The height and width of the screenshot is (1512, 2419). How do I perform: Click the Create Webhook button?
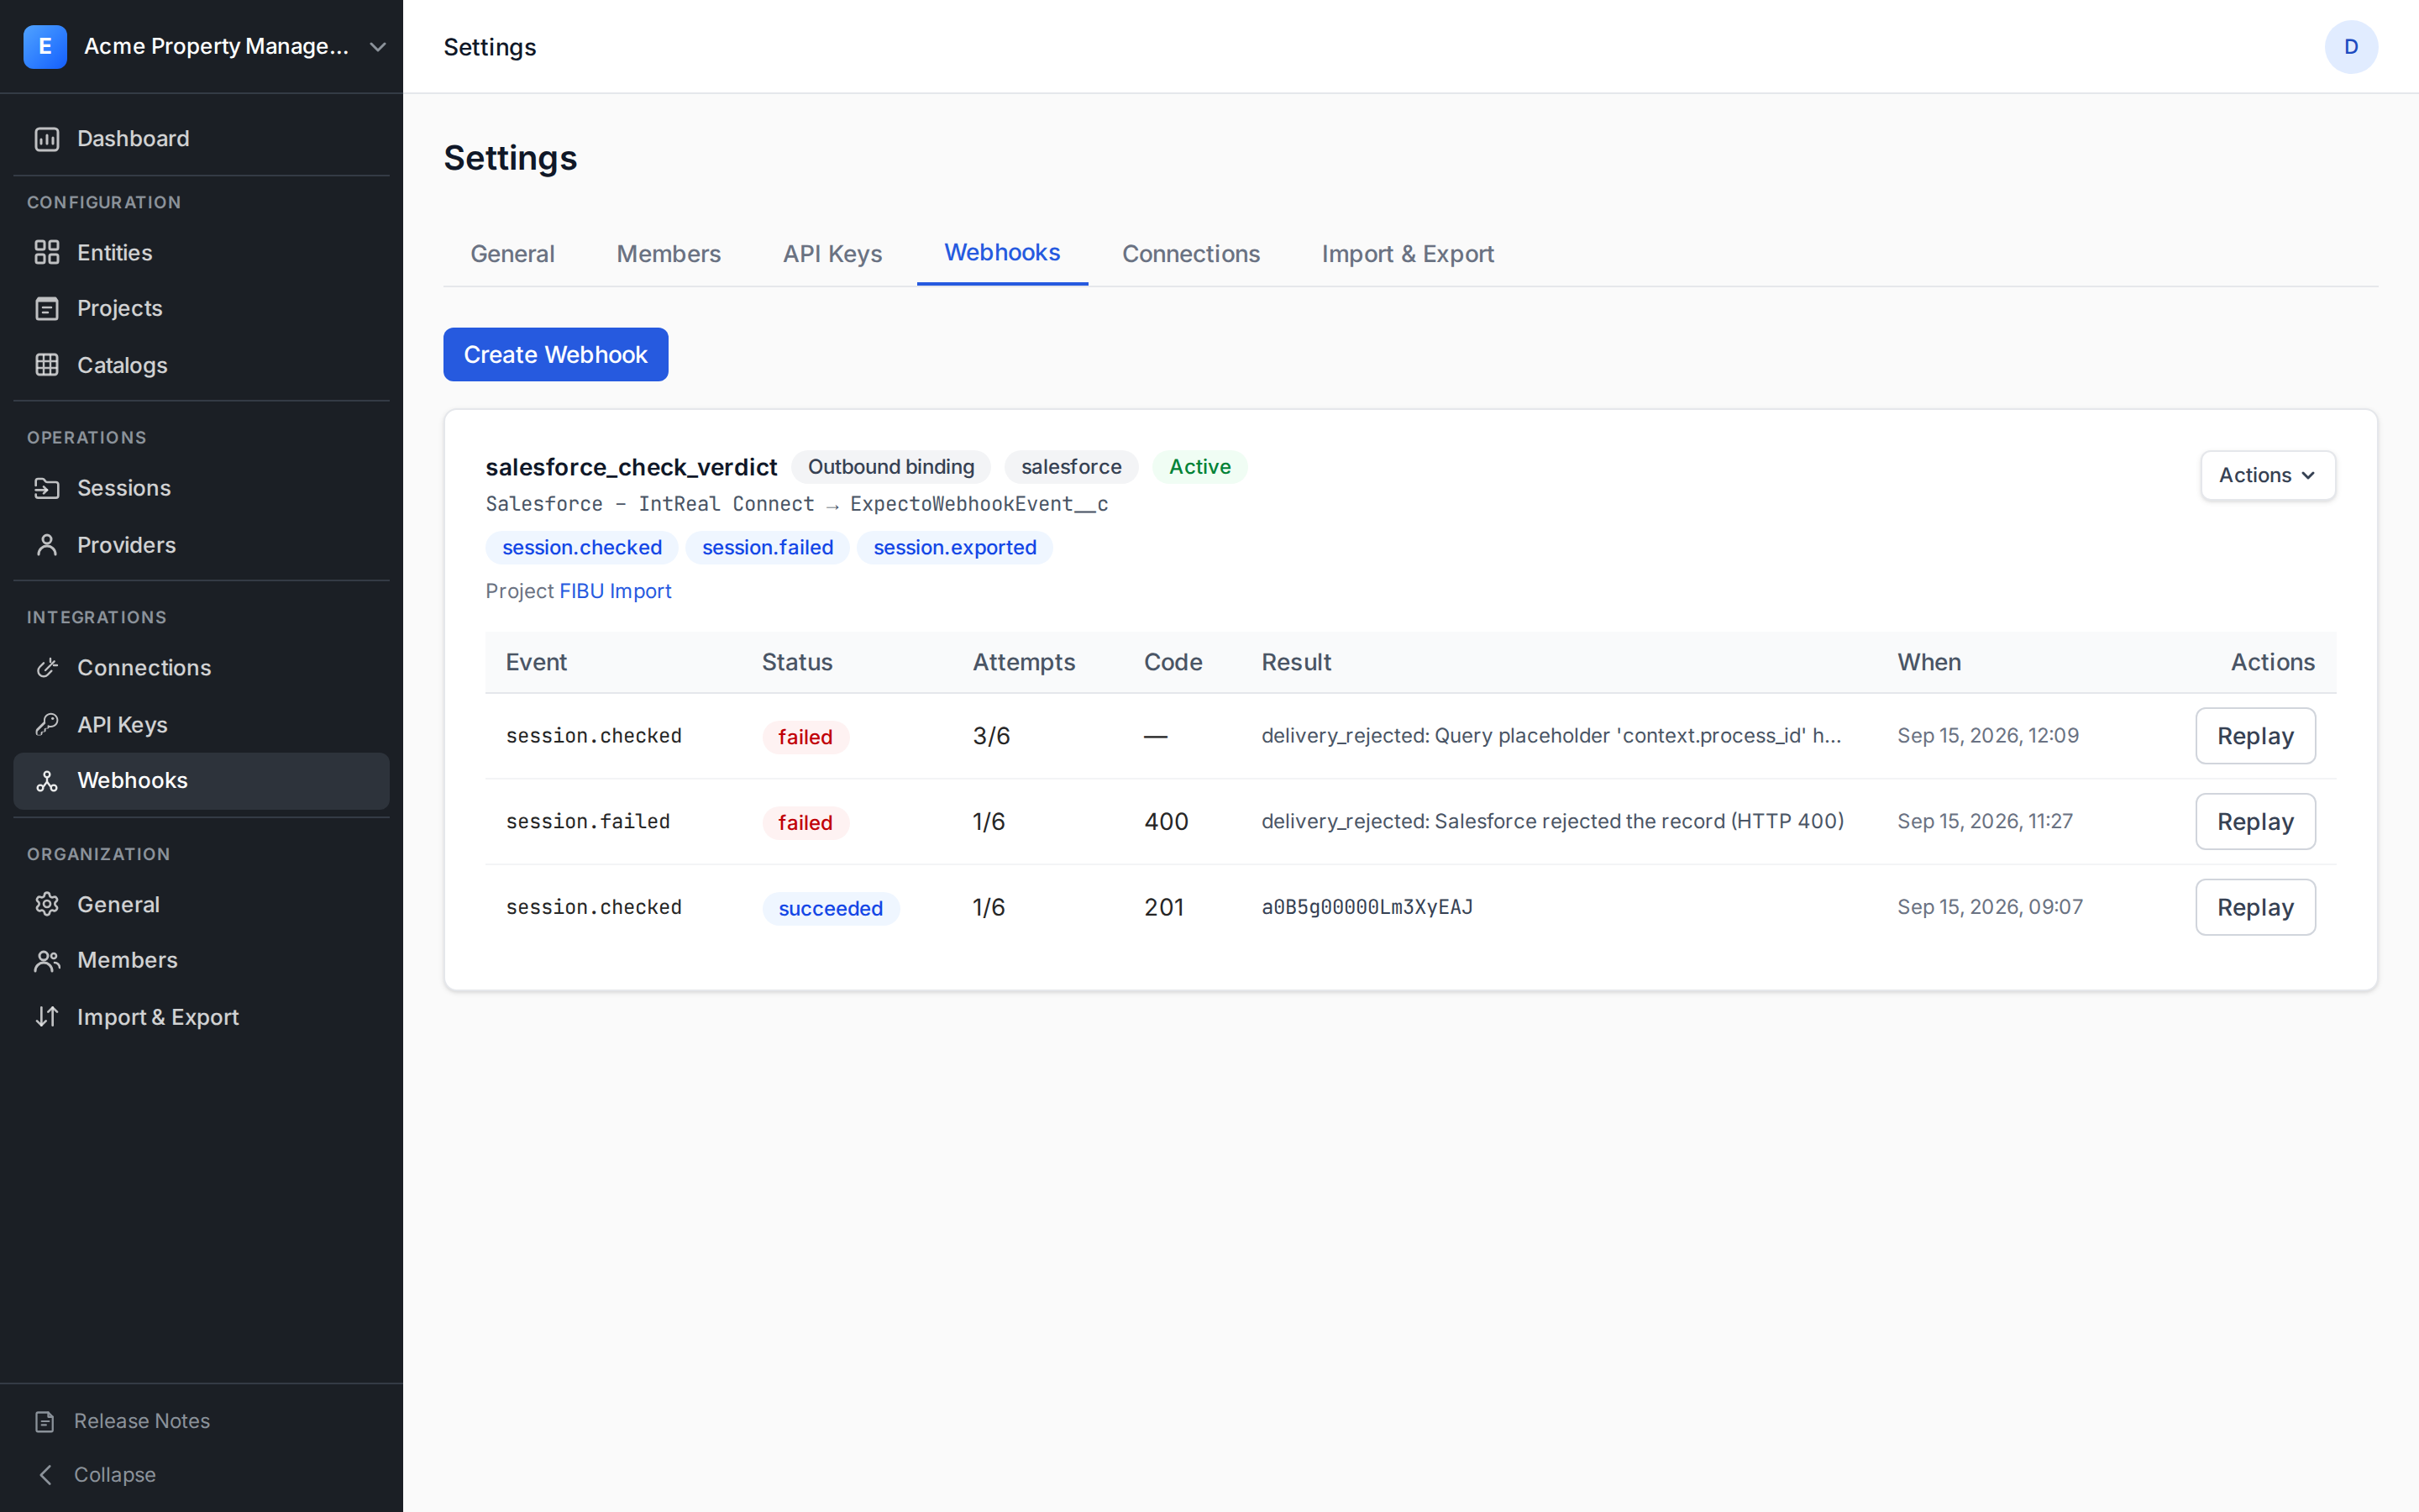tap(556, 354)
